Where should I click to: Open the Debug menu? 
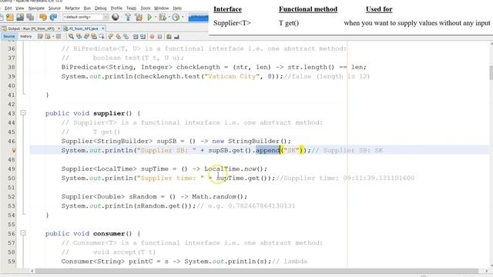(x=101, y=8)
